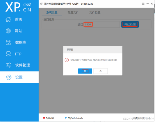This screenshot has width=155, height=122.
Task: Switch to 配置文件 tab
Action: 73,12
